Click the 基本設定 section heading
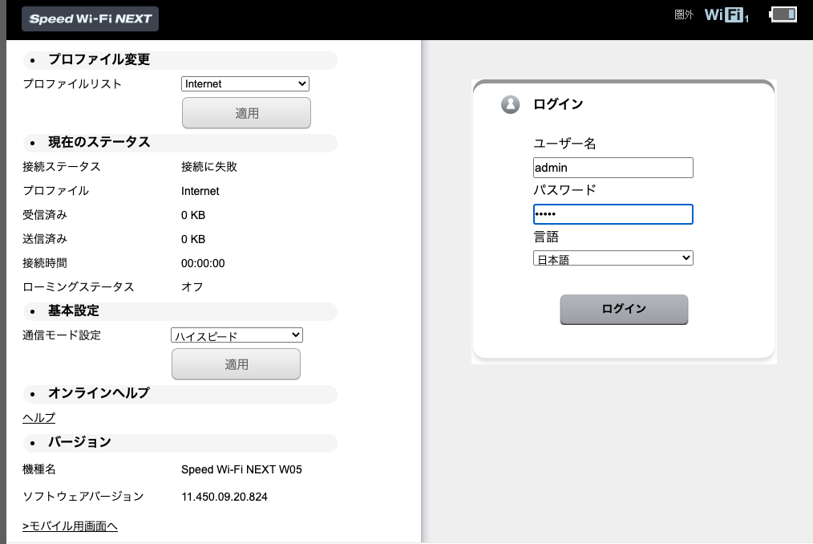 74,311
